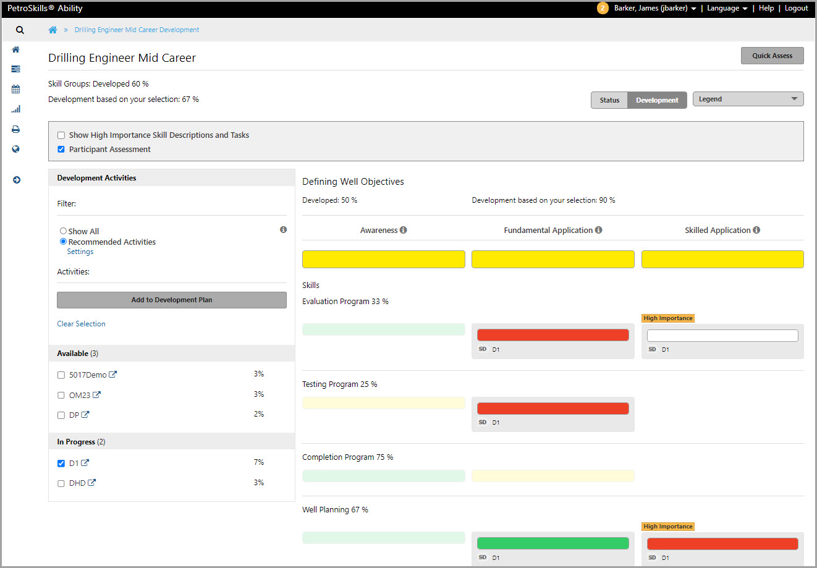The image size is (817, 568).
Task: Switch to the Status tab
Action: pyautogui.click(x=609, y=100)
